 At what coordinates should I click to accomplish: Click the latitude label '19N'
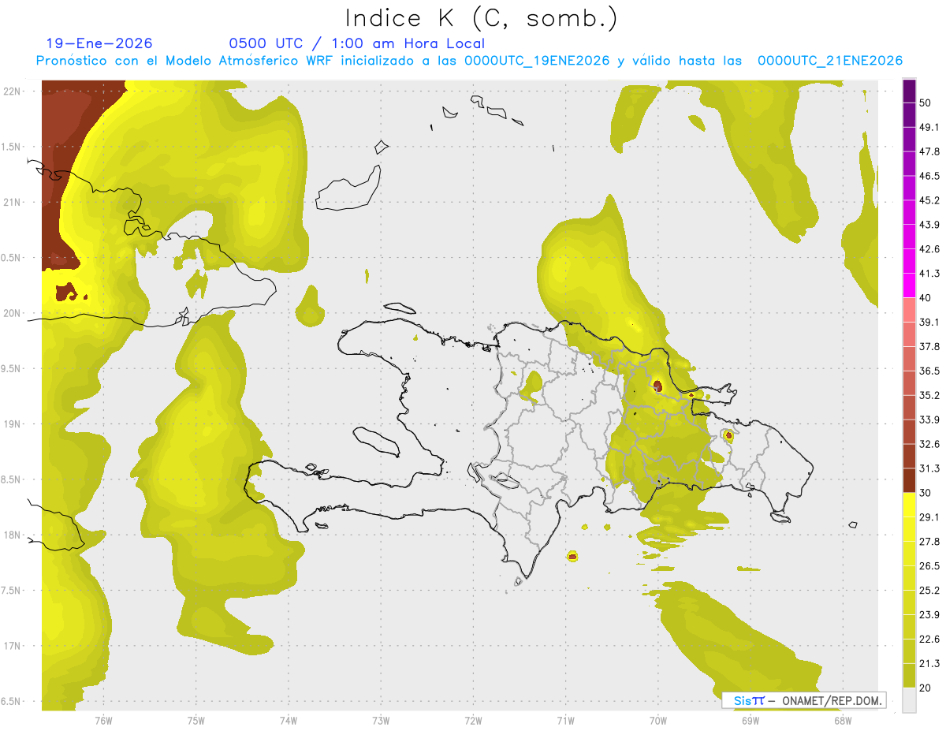click(x=12, y=424)
